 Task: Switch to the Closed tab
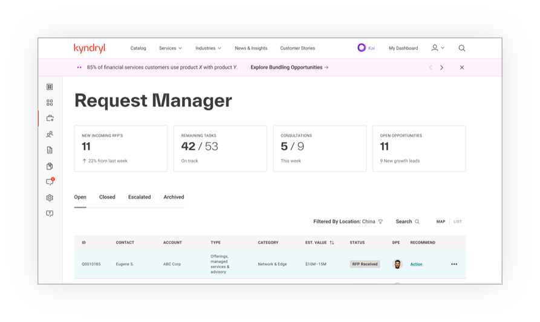[x=107, y=197]
